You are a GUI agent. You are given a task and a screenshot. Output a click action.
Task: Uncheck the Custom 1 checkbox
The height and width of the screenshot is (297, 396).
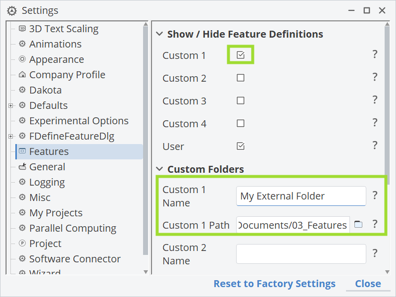(x=241, y=55)
